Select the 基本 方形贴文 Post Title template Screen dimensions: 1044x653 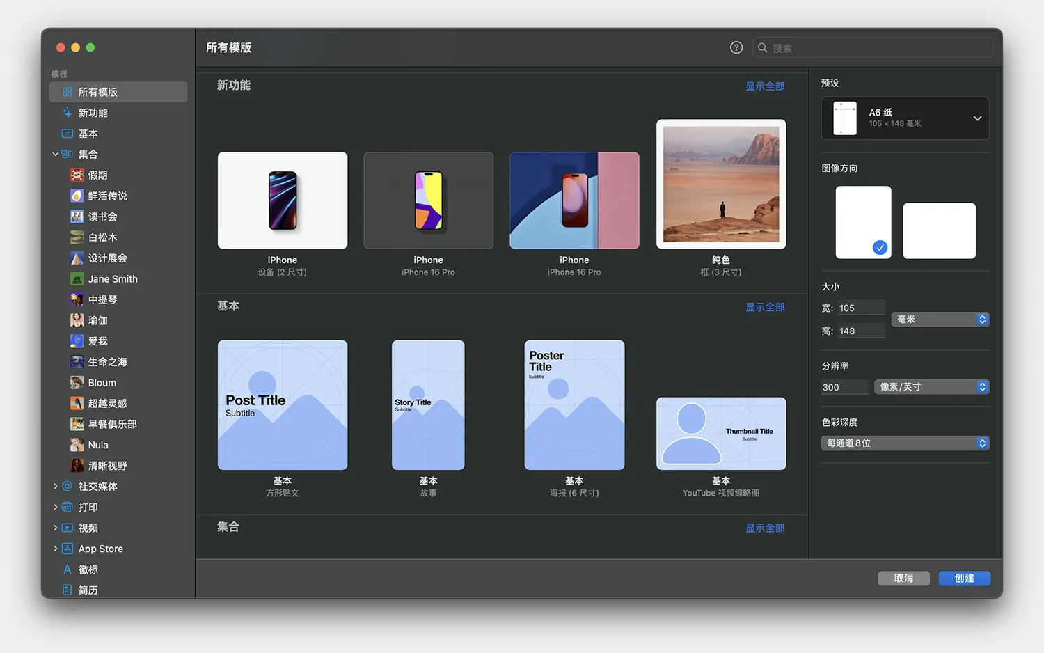pyautogui.click(x=283, y=405)
